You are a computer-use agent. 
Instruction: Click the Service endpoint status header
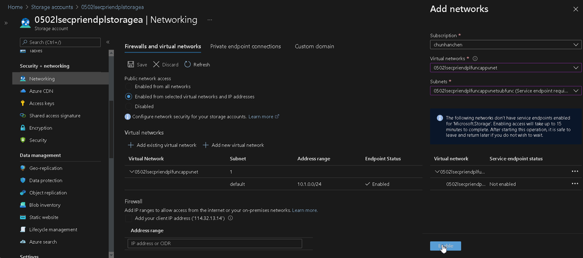pyautogui.click(x=516, y=159)
